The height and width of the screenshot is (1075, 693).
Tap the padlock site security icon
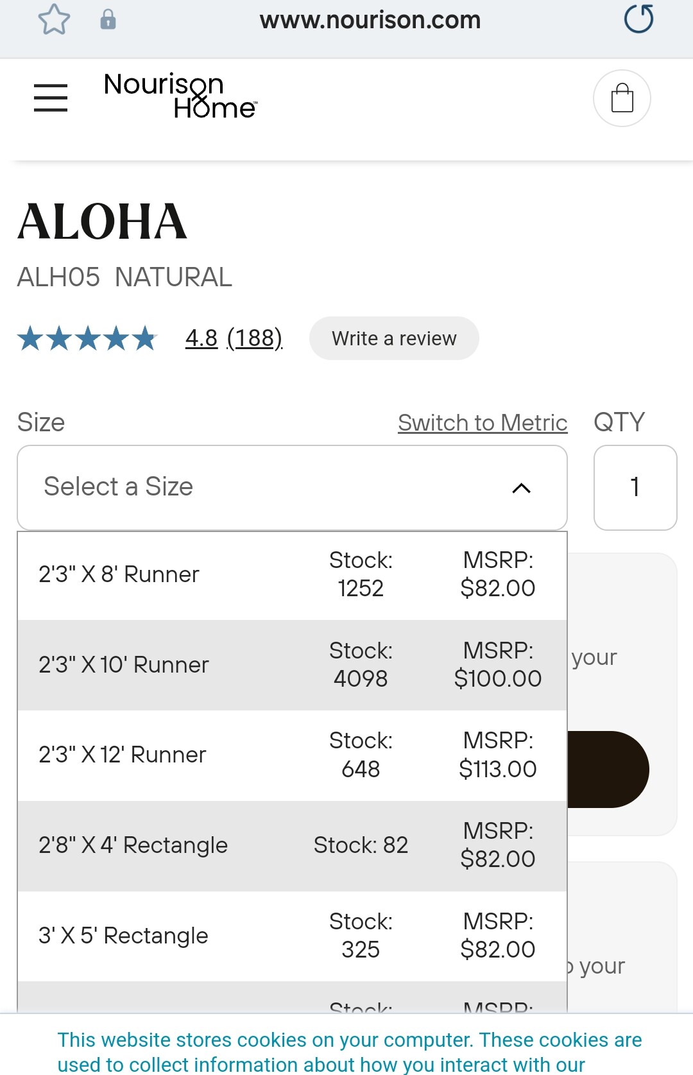coord(108,20)
